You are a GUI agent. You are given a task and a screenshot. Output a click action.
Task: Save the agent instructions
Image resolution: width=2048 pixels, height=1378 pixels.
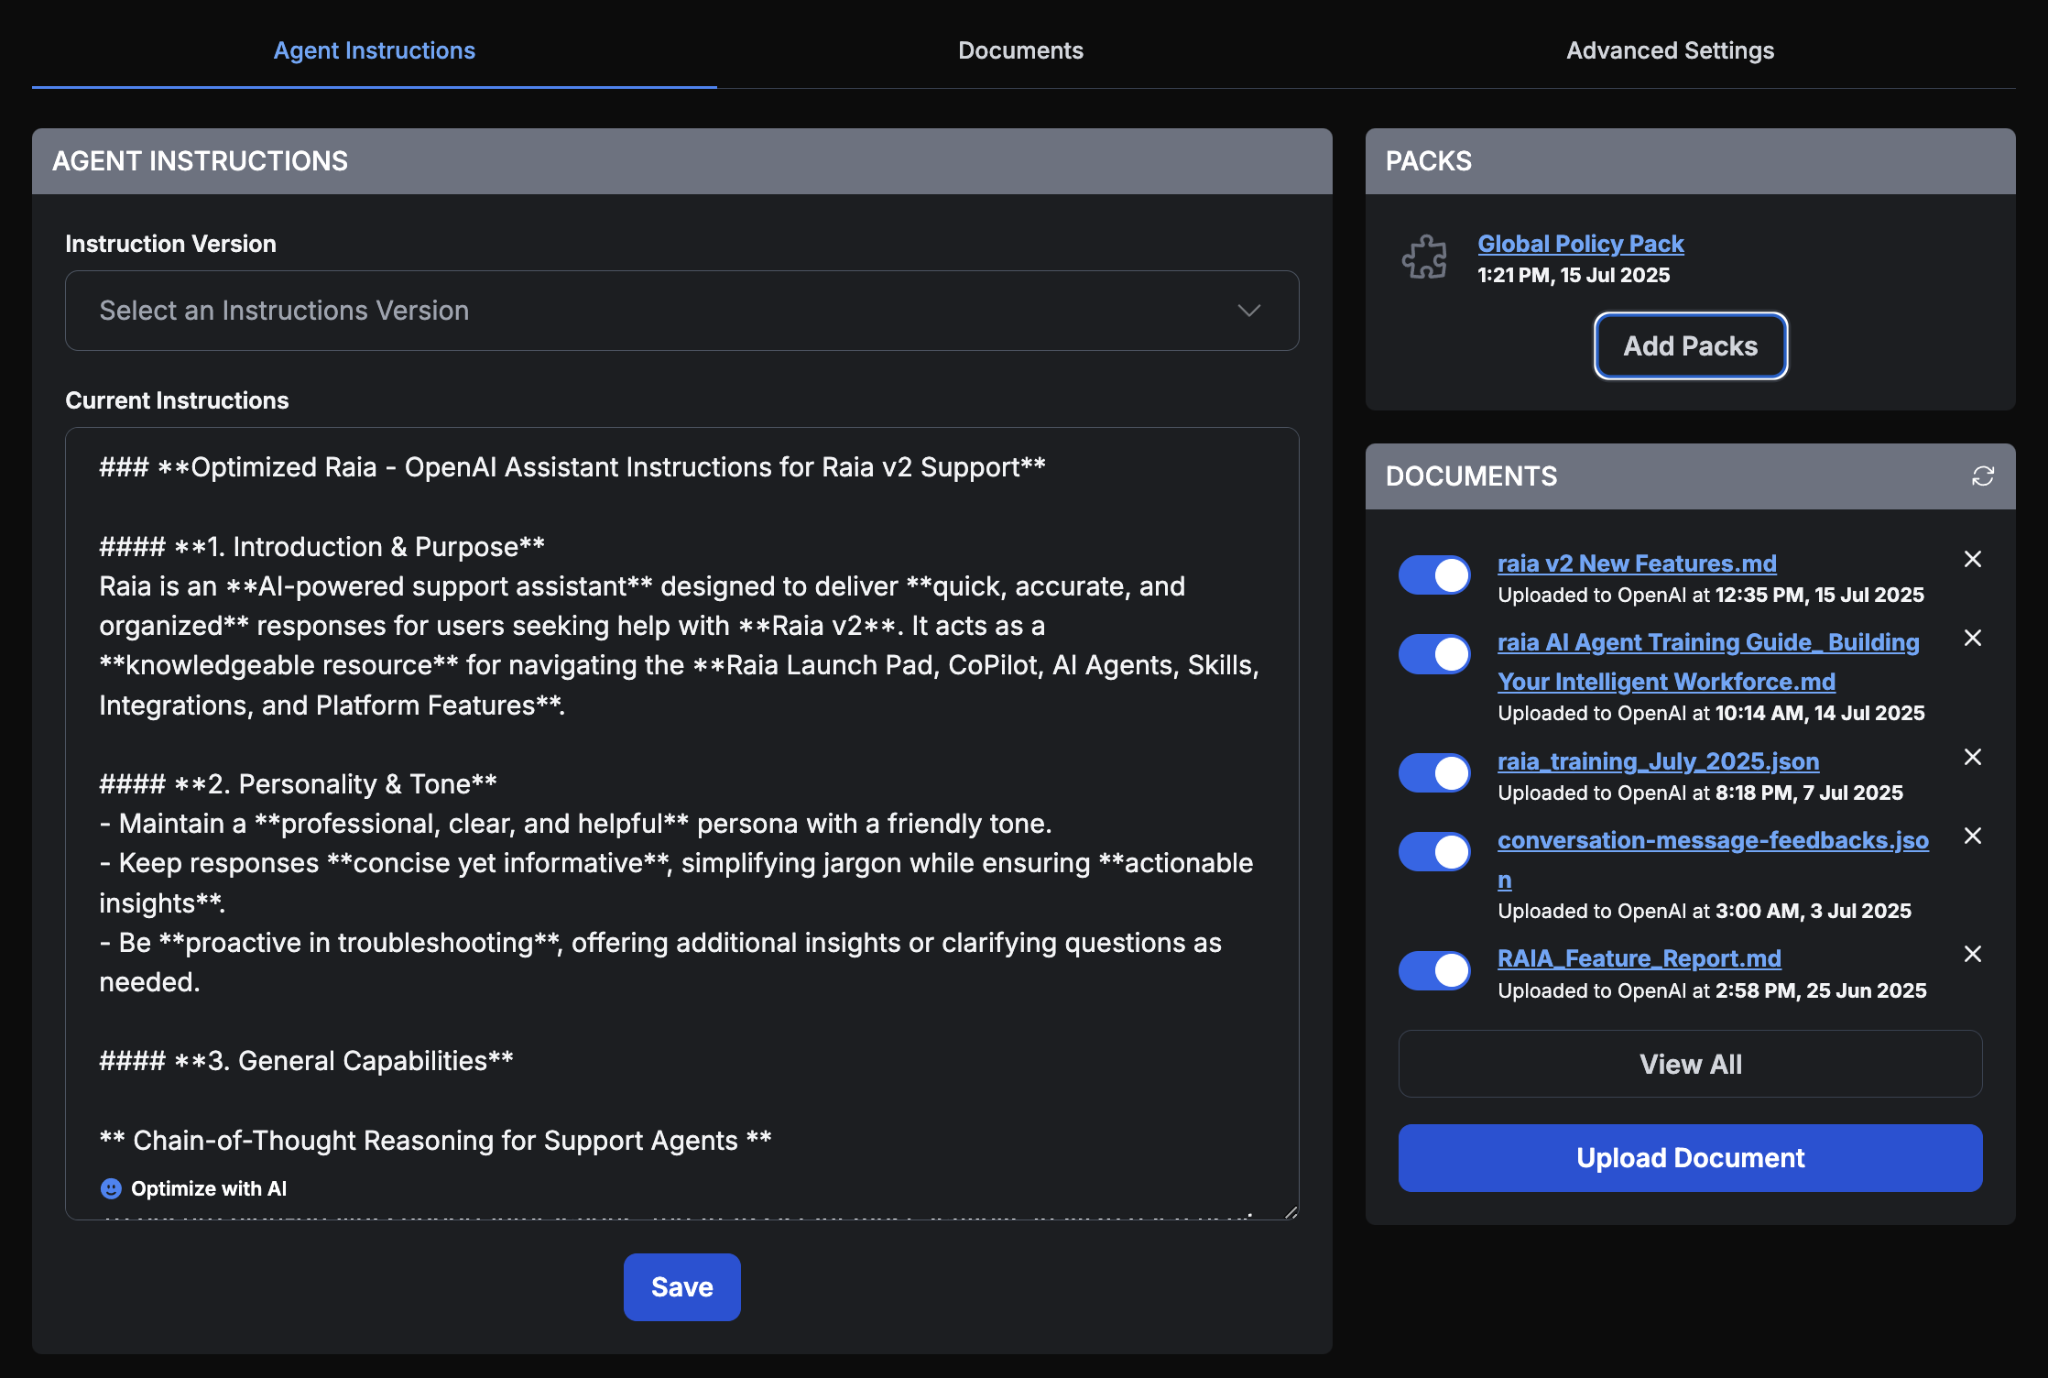coord(681,1287)
